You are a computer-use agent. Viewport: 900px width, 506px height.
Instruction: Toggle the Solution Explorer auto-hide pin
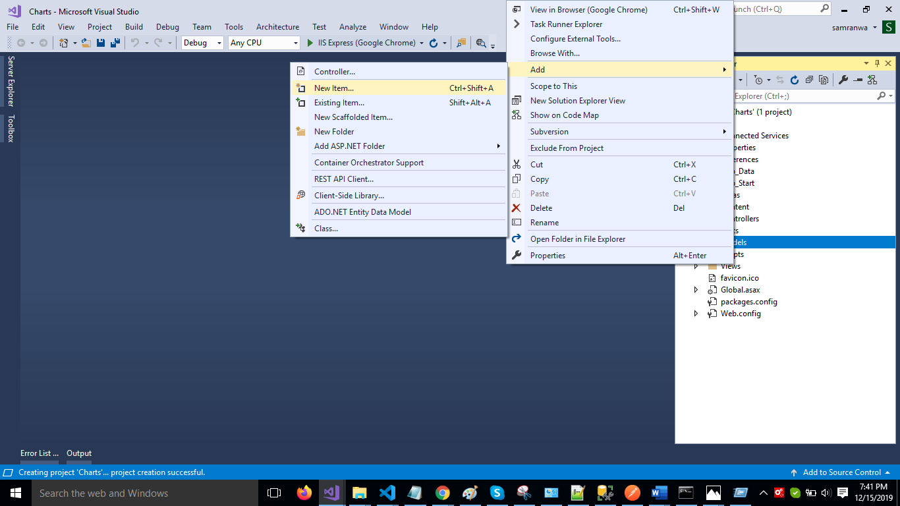tap(877, 63)
